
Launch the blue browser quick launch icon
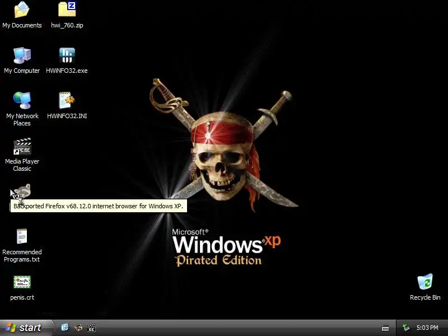pos(65,327)
